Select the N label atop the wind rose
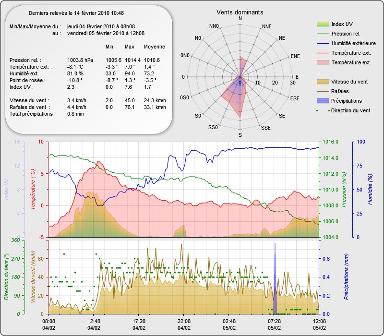 point(240,19)
